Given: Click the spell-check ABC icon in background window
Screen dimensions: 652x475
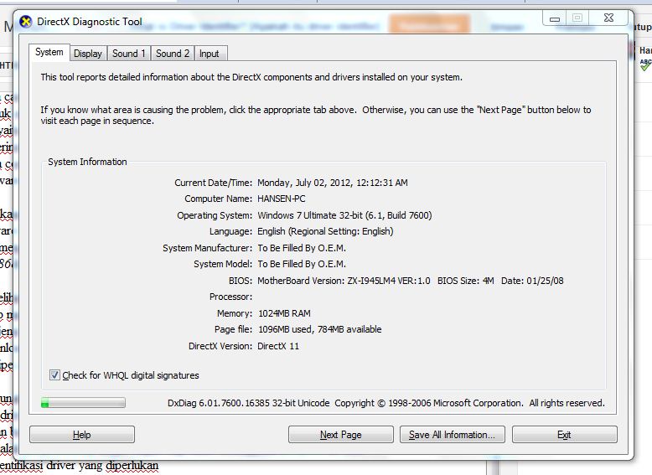Looking at the screenshot, I should click(x=645, y=65).
